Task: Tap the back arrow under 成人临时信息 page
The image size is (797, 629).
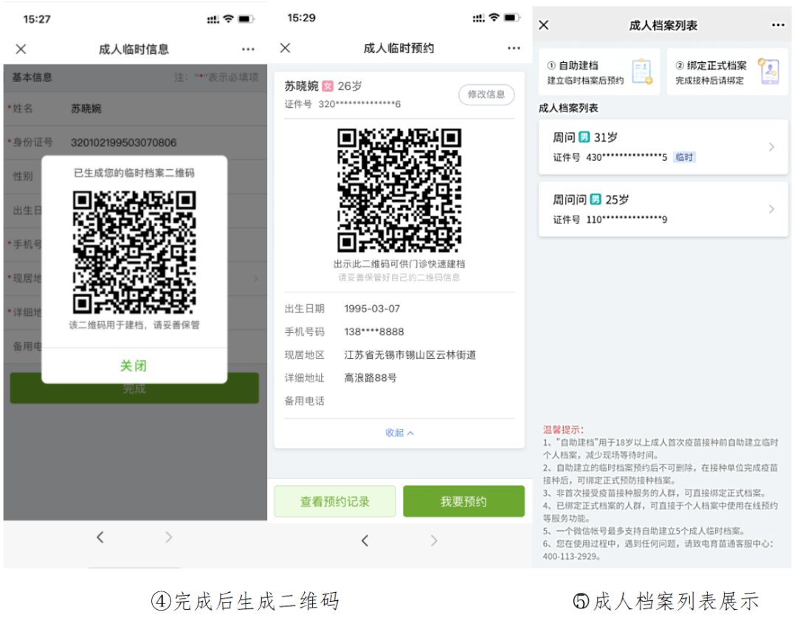Action: [100, 537]
